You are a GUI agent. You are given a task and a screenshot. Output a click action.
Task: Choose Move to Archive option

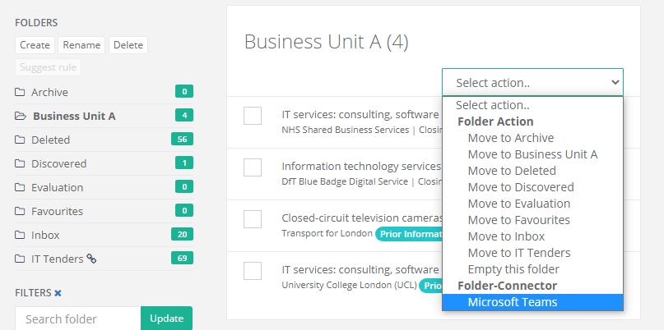pos(511,138)
